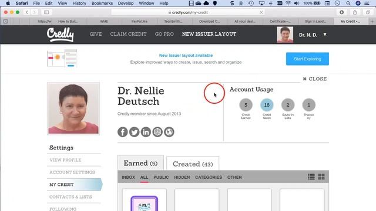Click volume icon in menu bar

[297, 3]
